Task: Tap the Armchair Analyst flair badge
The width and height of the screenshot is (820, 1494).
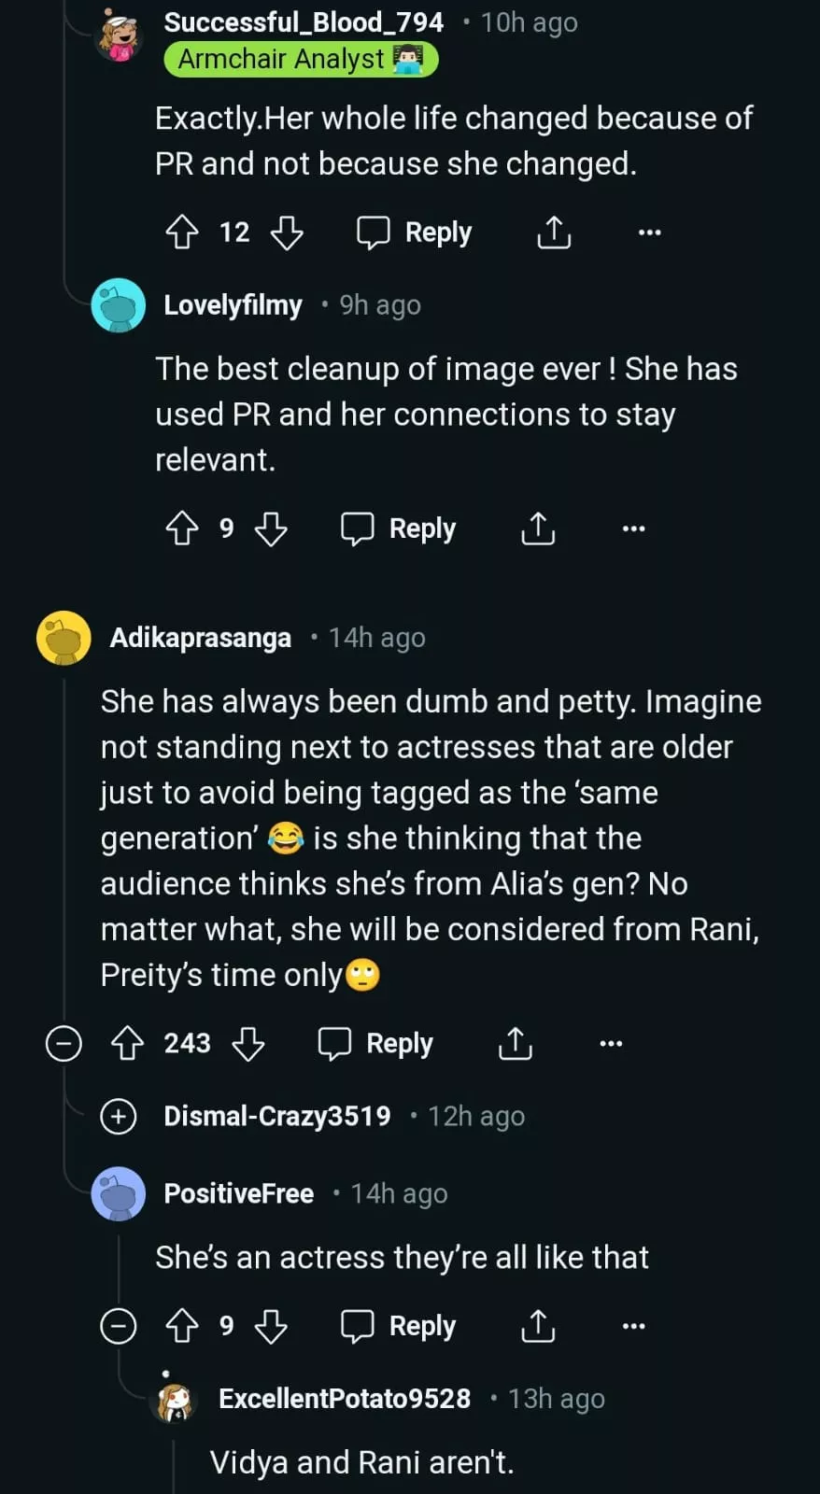Action: point(301,60)
